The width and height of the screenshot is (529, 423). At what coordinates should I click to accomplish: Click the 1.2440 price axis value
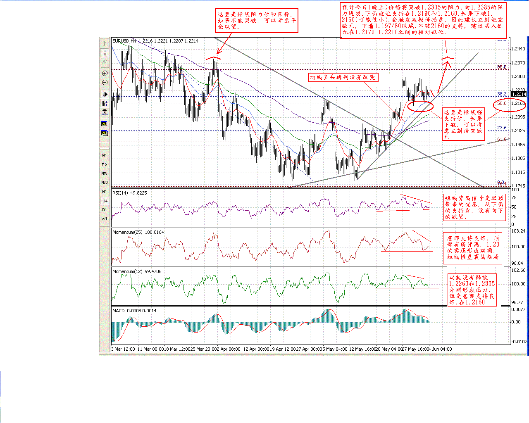coord(518,49)
